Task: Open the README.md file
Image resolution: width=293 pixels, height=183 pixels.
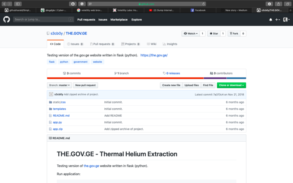Action: (61, 116)
